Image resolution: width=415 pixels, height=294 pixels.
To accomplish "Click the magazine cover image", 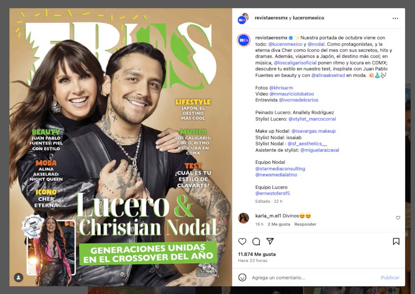I will pos(120,147).
